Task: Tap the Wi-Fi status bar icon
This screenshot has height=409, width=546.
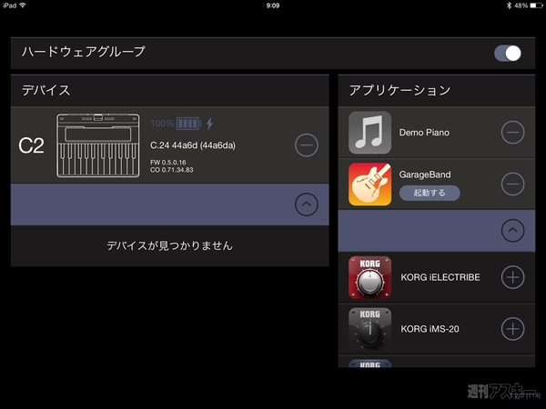Action: tap(23, 5)
